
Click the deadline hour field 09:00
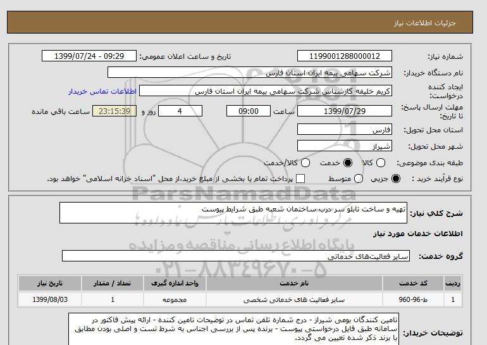pyautogui.click(x=249, y=111)
